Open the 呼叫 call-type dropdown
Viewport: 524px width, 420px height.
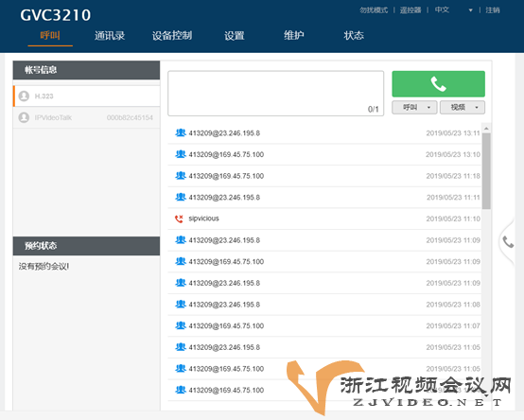pyautogui.click(x=414, y=107)
